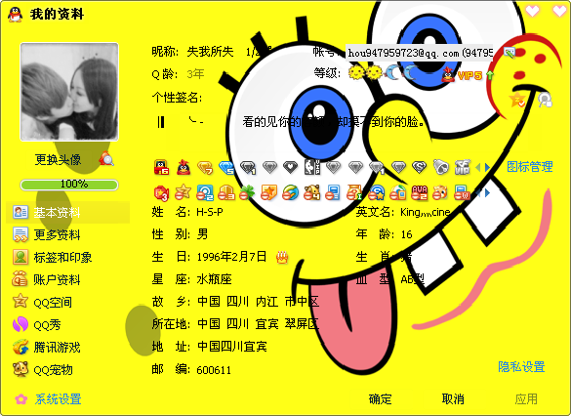Click the blue circle with star badge
Screen dimensions: 571x416
point(377,192)
